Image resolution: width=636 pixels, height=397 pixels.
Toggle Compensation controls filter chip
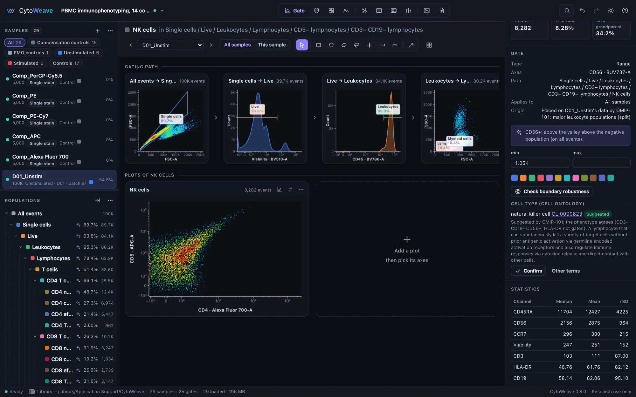(x=64, y=42)
